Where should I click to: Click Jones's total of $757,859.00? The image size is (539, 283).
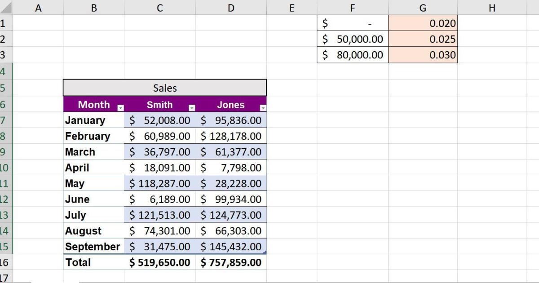click(230, 262)
